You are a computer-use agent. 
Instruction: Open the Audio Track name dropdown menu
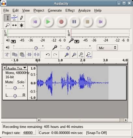25,68
